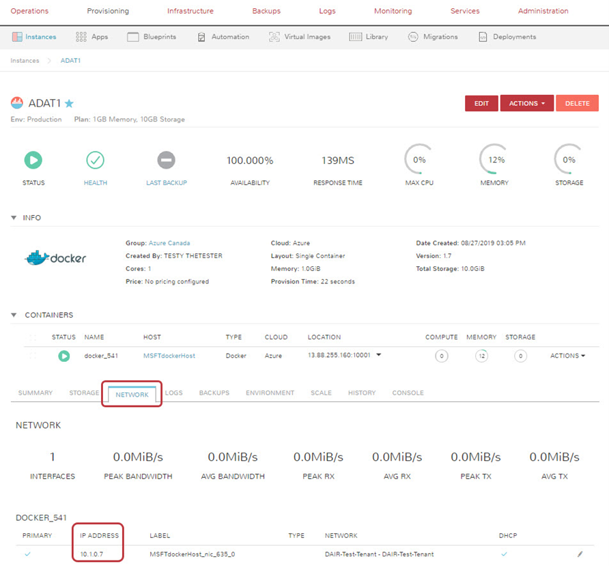Click the green Status play icon
609x566 pixels.
(33, 160)
